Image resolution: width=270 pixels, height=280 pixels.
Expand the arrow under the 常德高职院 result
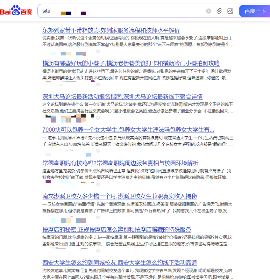coord(98,184)
